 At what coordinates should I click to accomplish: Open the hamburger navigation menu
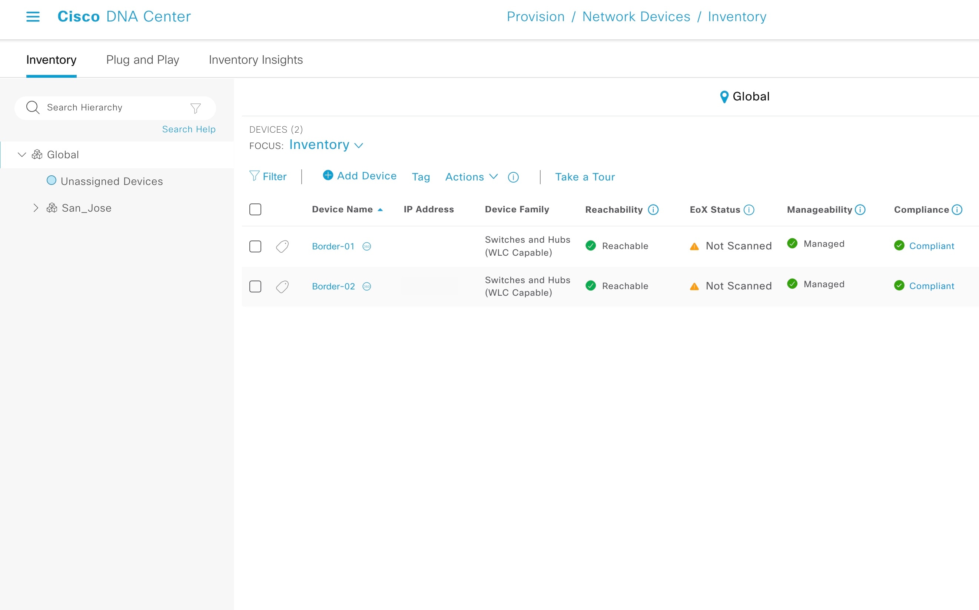(33, 17)
